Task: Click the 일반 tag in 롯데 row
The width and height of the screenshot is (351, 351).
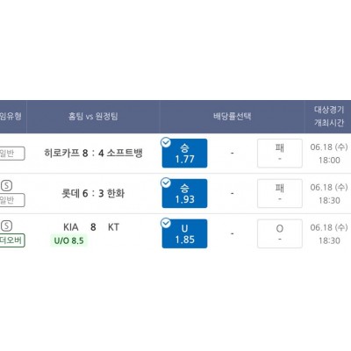Action: [11, 200]
